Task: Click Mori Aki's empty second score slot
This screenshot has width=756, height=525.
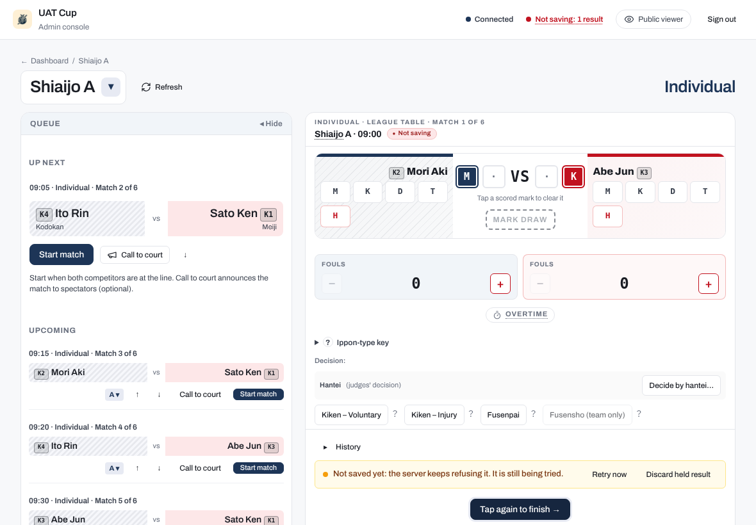Action: click(494, 176)
